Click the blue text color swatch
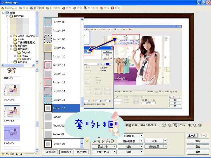Screen dimensions: 211x158 pyautogui.click(x=108, y=64)
